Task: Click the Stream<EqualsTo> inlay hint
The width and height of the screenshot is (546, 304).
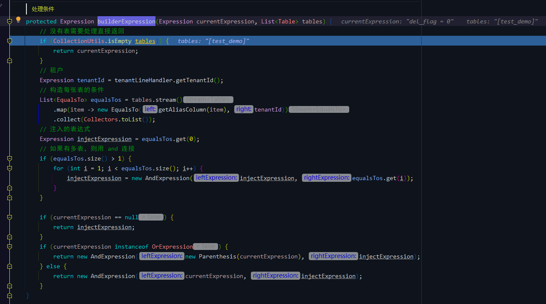Action: click(319, 109)
